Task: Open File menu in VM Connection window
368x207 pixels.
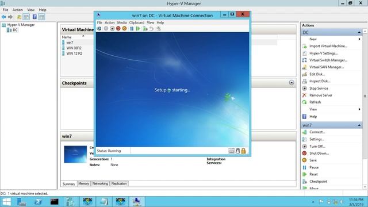Action: 99,22
